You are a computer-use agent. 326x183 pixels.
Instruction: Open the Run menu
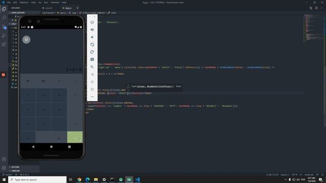(x=46, y=3)
